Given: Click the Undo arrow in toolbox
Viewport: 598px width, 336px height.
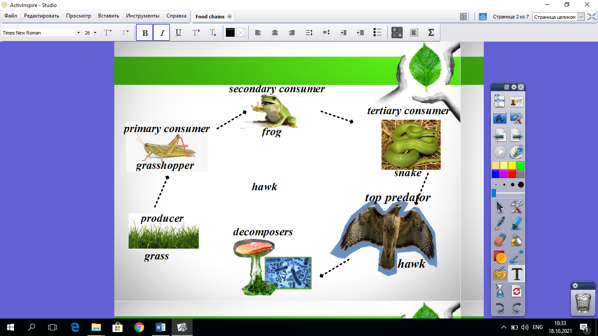Looking at the screenshot, I should coord(500,307).
